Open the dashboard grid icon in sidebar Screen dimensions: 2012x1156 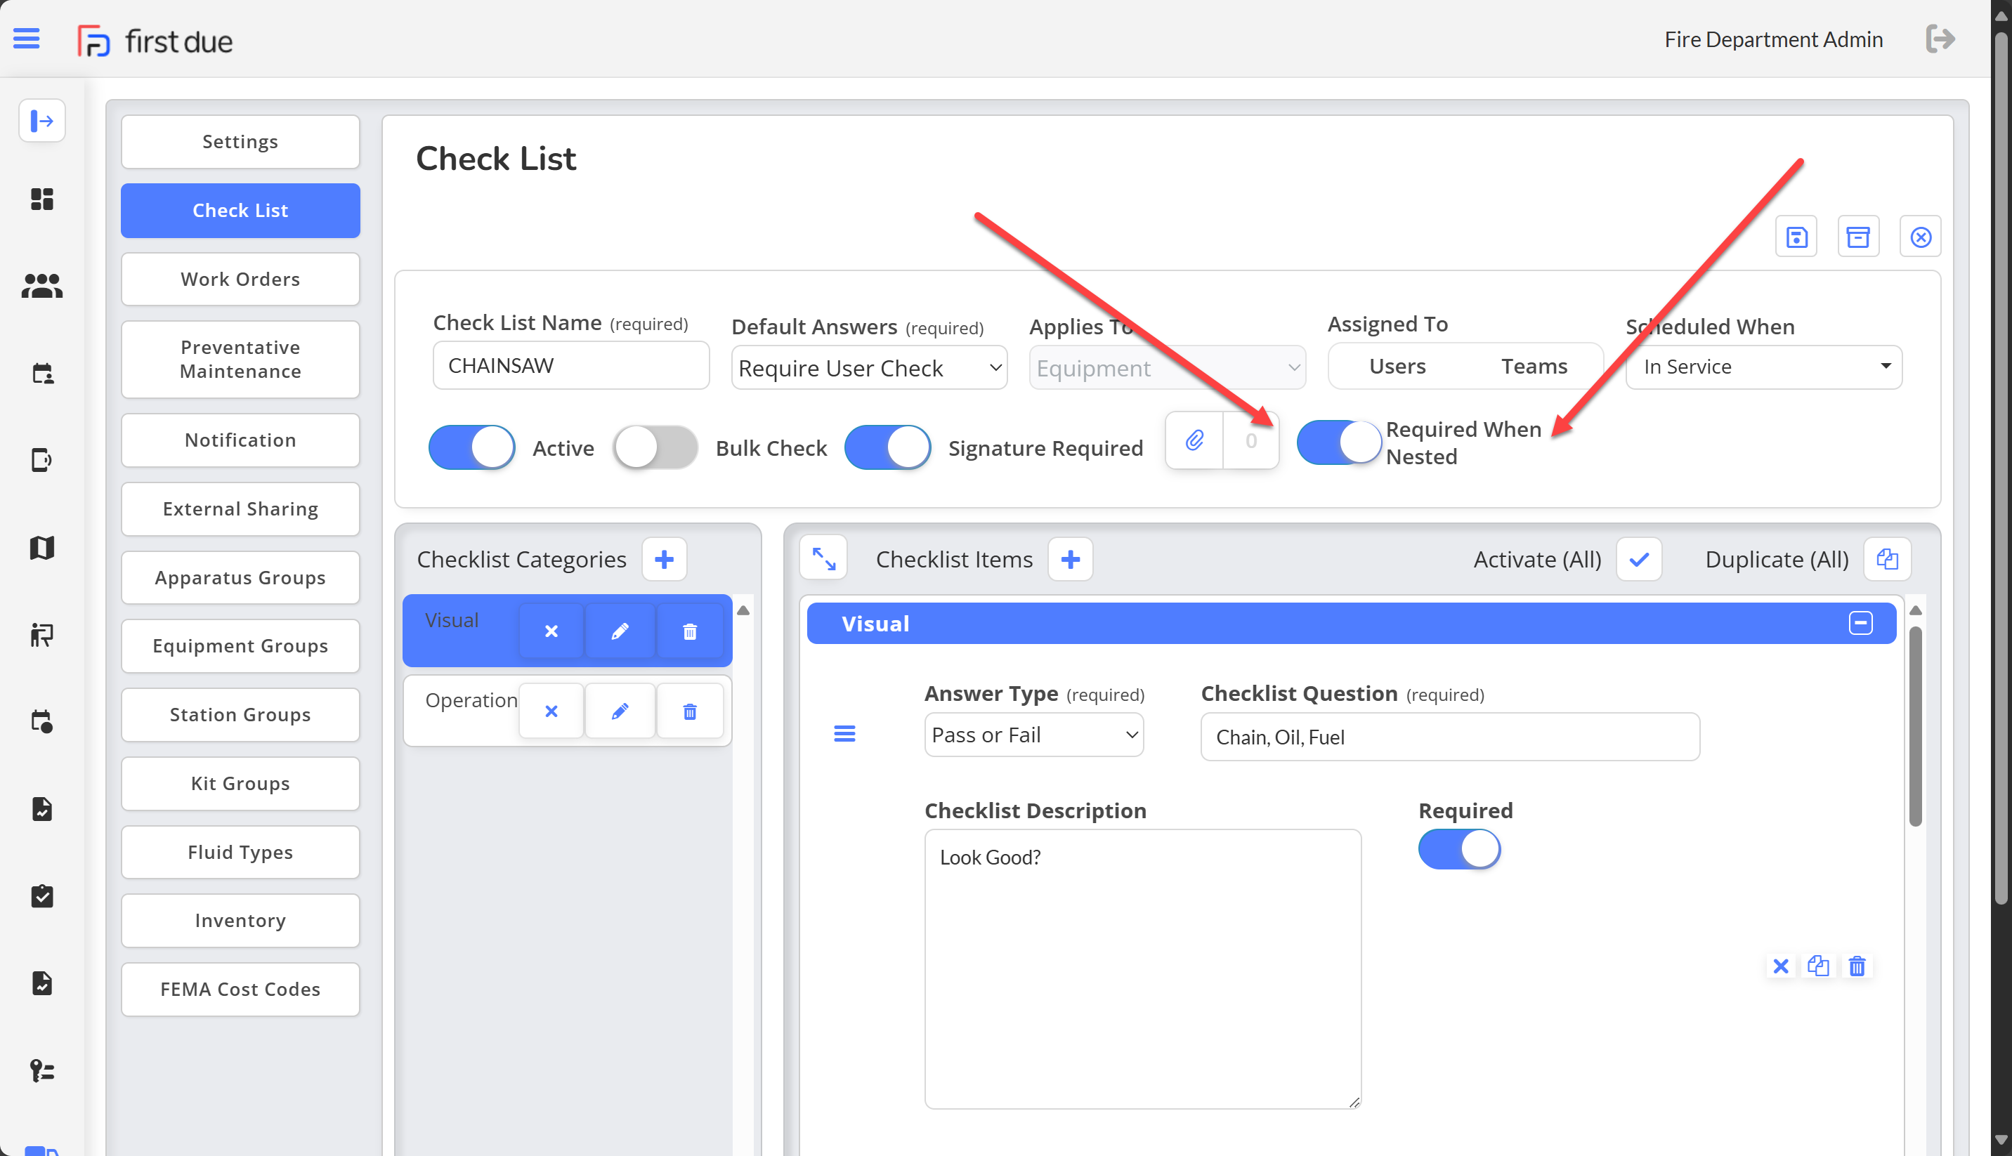(x=42, y=199)
